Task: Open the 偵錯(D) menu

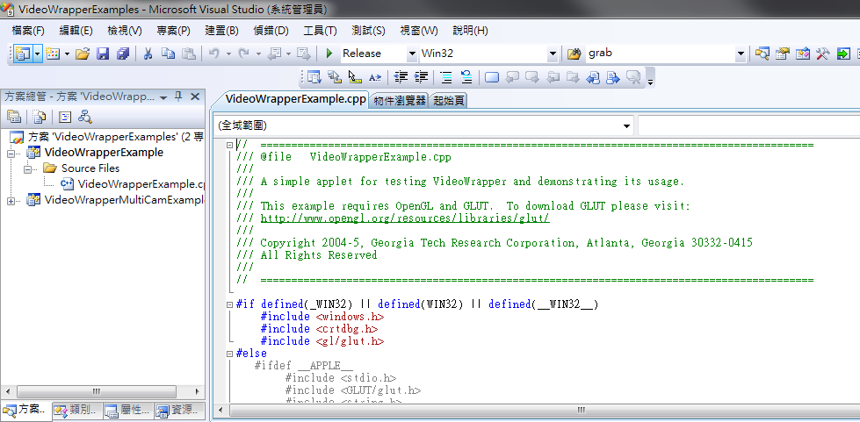Action: point(271,31)
